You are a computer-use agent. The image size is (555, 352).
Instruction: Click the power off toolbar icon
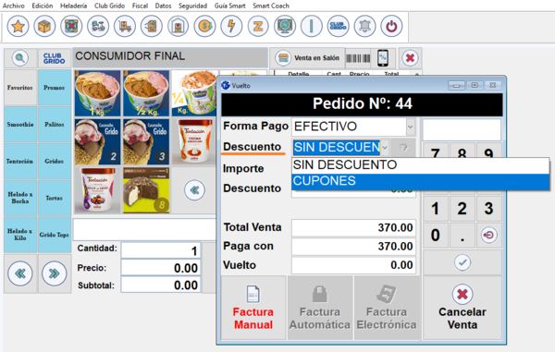391,26
